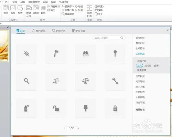The width and height of the screenshot is (172, 137).
Task: Open the 设置 settings dropdown
Action: pyautogui.click(x=99, y=7)
